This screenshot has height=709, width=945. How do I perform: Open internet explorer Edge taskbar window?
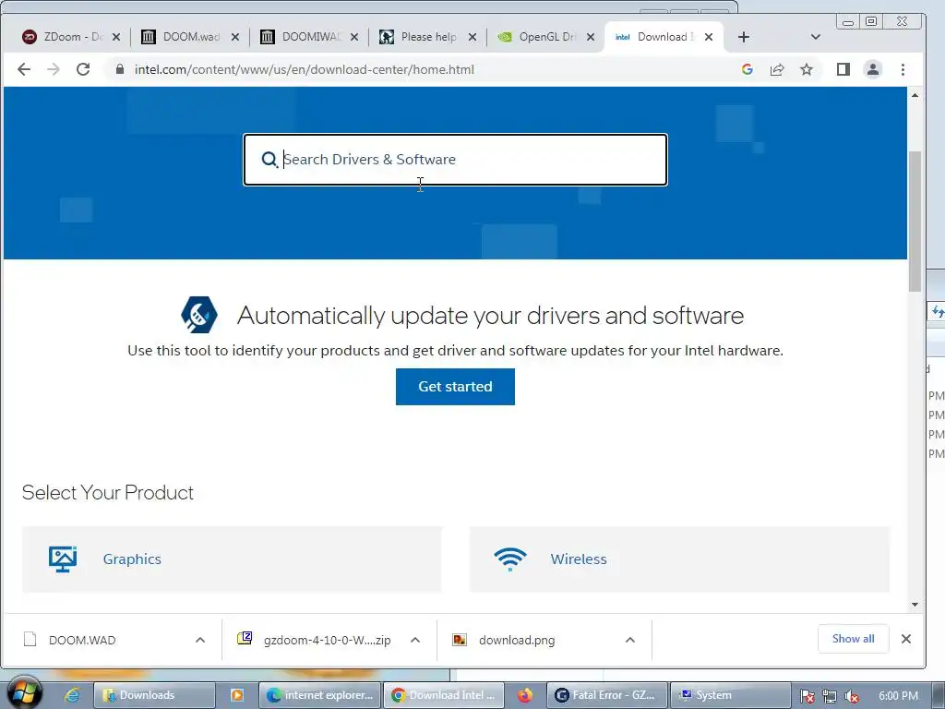tap(320, 695)
